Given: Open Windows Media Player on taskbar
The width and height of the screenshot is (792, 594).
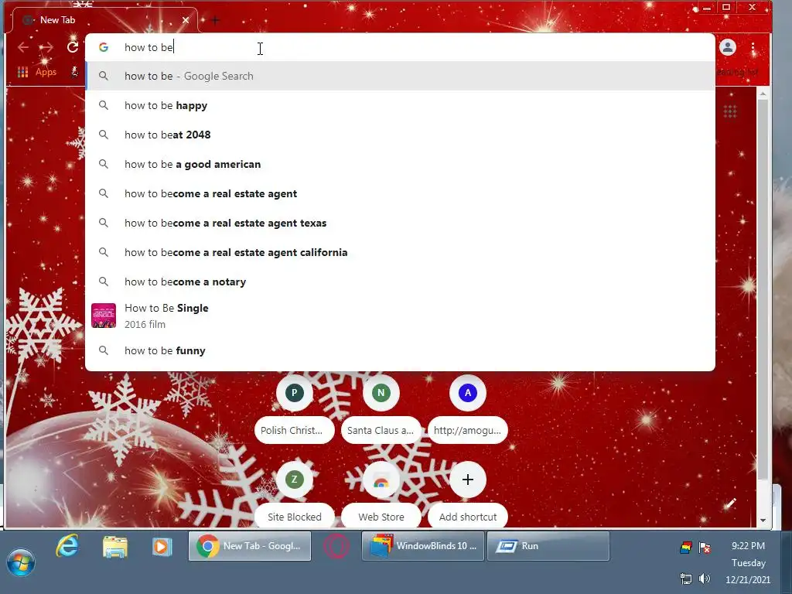Looking at the screenshot, I should point(162,547).
